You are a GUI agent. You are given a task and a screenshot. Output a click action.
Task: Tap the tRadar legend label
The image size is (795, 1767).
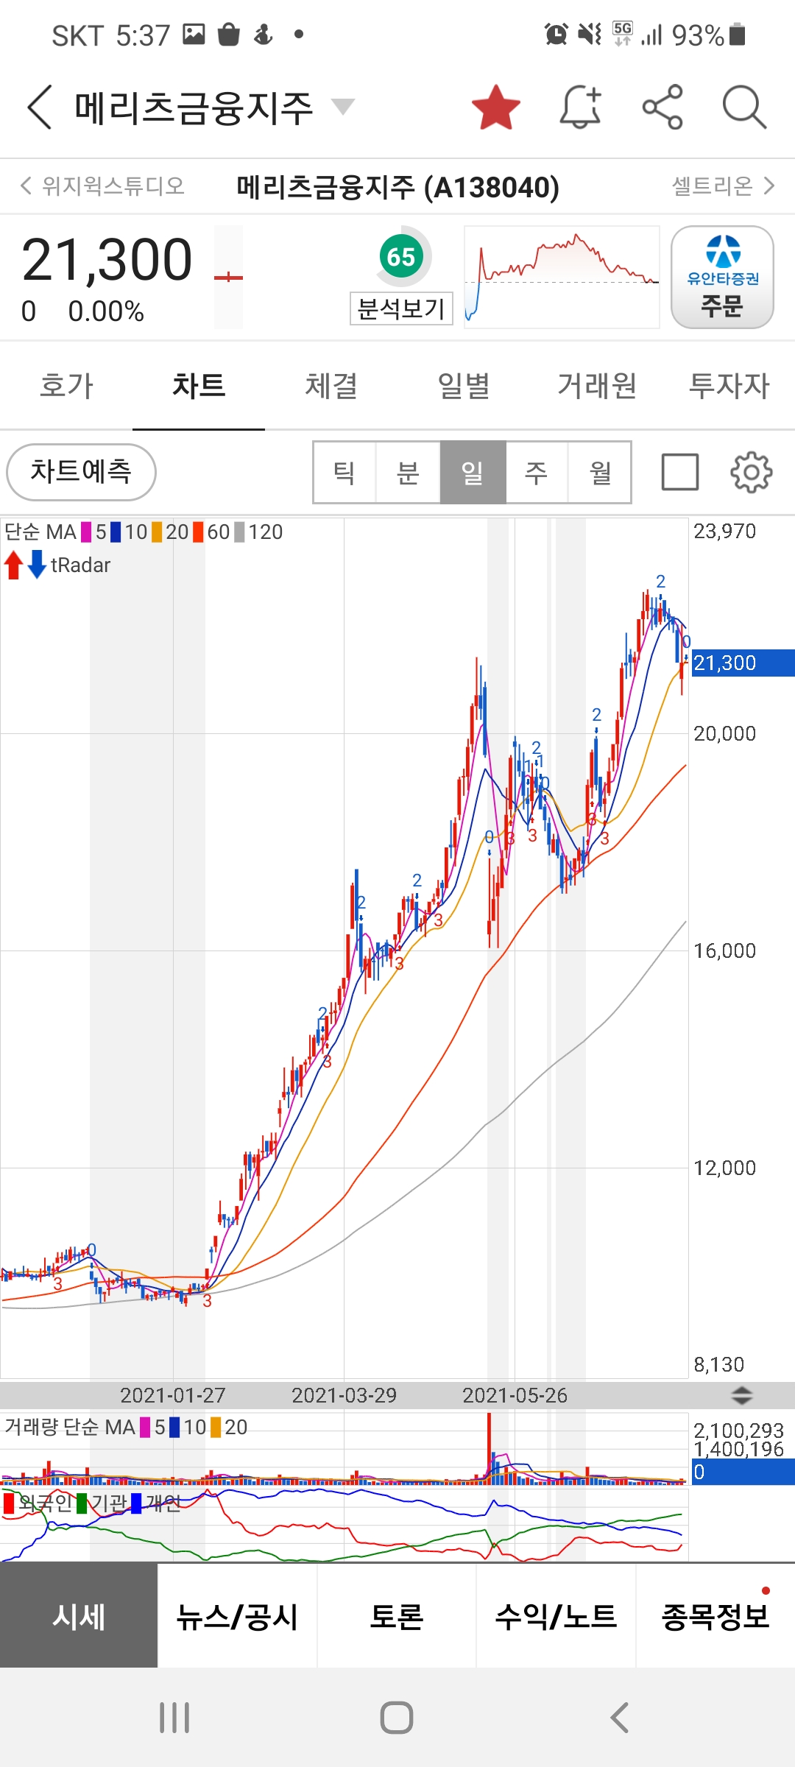click(80, 565)
